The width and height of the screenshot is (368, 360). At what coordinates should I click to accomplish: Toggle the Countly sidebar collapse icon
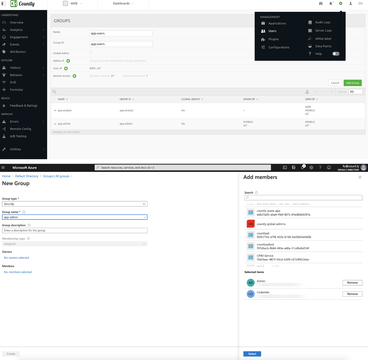[4, 4]
